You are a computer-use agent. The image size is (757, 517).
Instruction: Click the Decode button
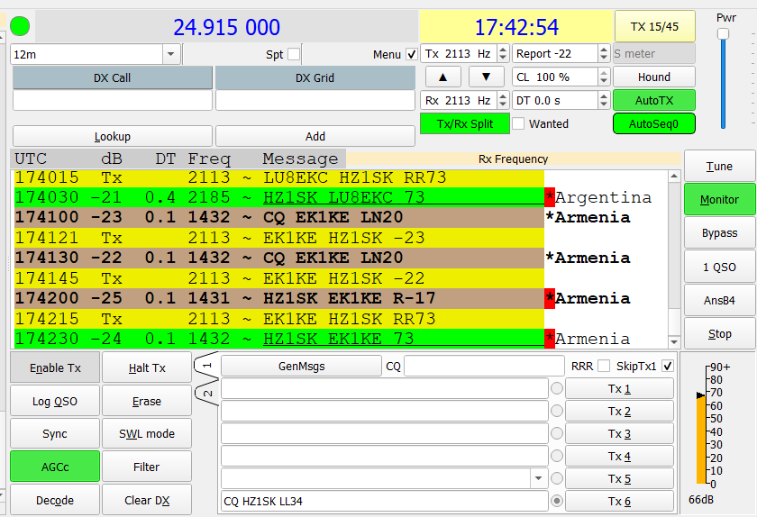[55, 500]
